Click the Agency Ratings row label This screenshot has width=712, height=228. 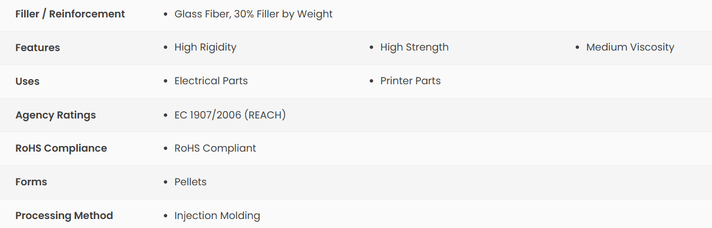tap(56, 115)
